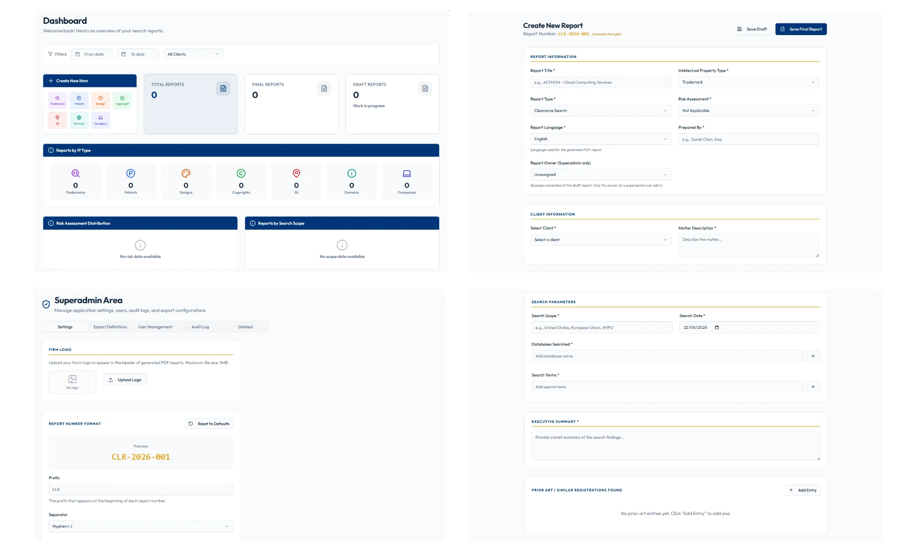The width and height of the screenshot is (898, 558).
Task: Click the Company quick-create icon
Action: [x=101, y=120]
